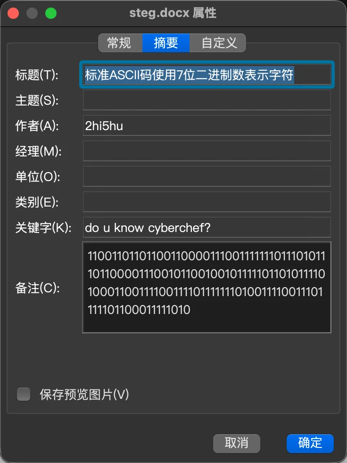Select the 摘要 tab
The width and height of the screenshot is (347, 463).
click(x=165, y=43)
